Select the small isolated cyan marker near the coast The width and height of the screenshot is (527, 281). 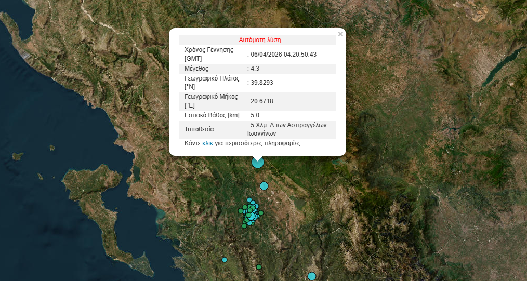(225, 259)
